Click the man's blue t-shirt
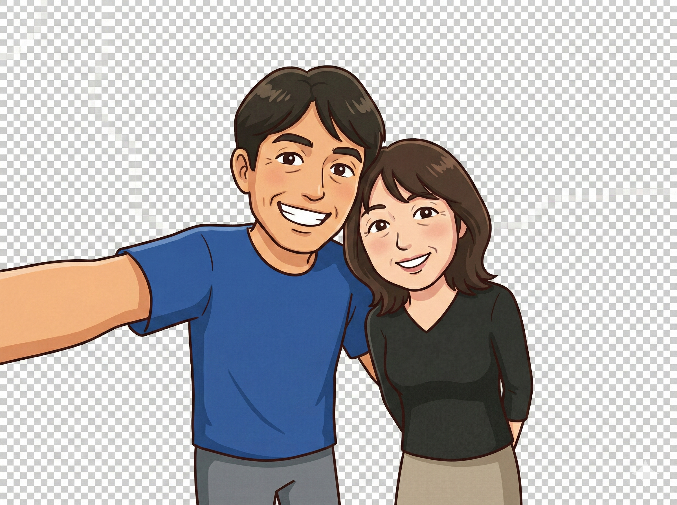Screen dimensions: 677x505 (269, 351)
